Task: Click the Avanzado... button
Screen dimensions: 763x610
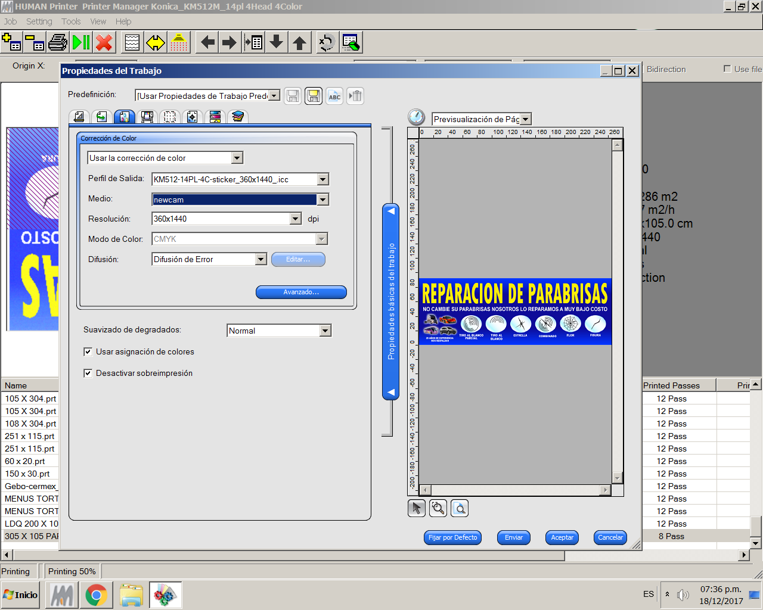Action: tap(301, 292)
